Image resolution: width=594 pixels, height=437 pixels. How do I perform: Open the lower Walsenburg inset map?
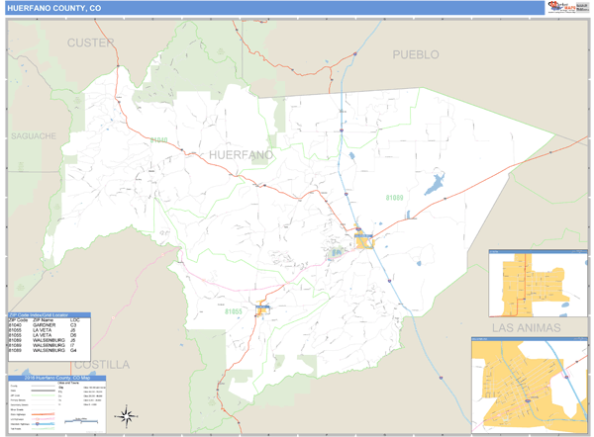coord(530,386)
